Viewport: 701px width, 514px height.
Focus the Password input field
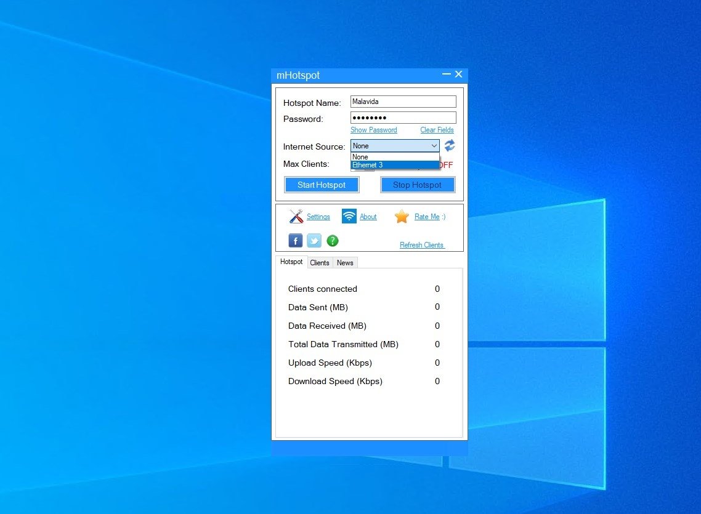[403, 118]
